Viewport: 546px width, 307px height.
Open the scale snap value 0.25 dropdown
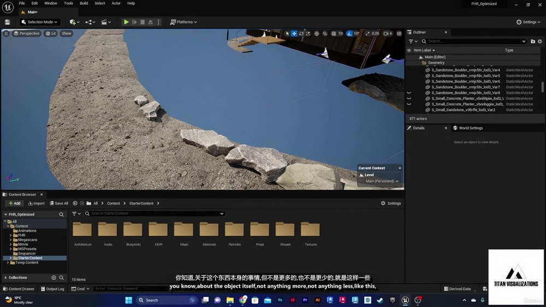pyautogui.click(x=375, y=33)
